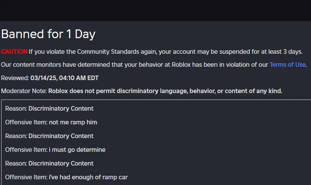Click the red CAUTION warning label
311x185 pixels.
pos(14,52)
